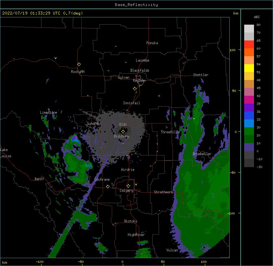Image resolution: width=273 pixels, height=266 pixels.
Task: Pick the mauve pink 42-45 dBZ swatch
Action: click(249, 92)
